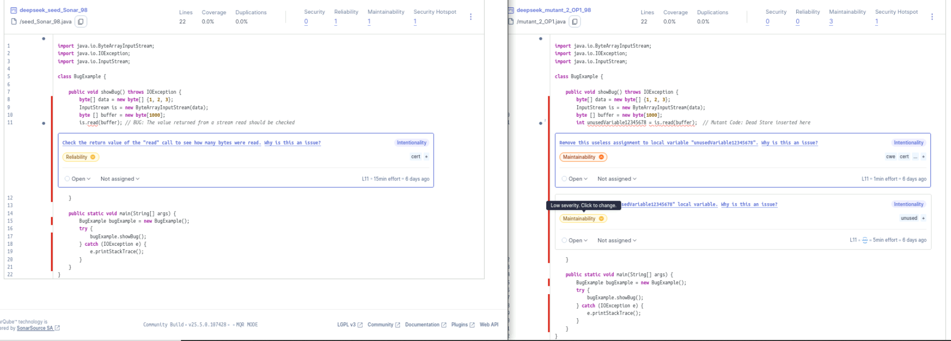Screen dimensions: 951x341
Task: Open Maintainability count 1 in seed_Sonar_98 panel
Action: coord(369,22)
